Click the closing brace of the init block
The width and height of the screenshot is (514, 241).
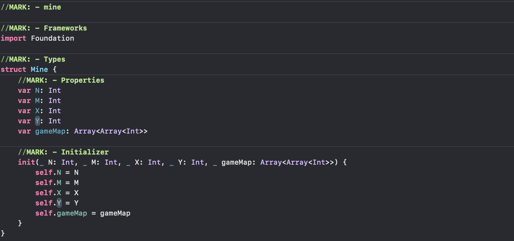[x=20, y=223]
